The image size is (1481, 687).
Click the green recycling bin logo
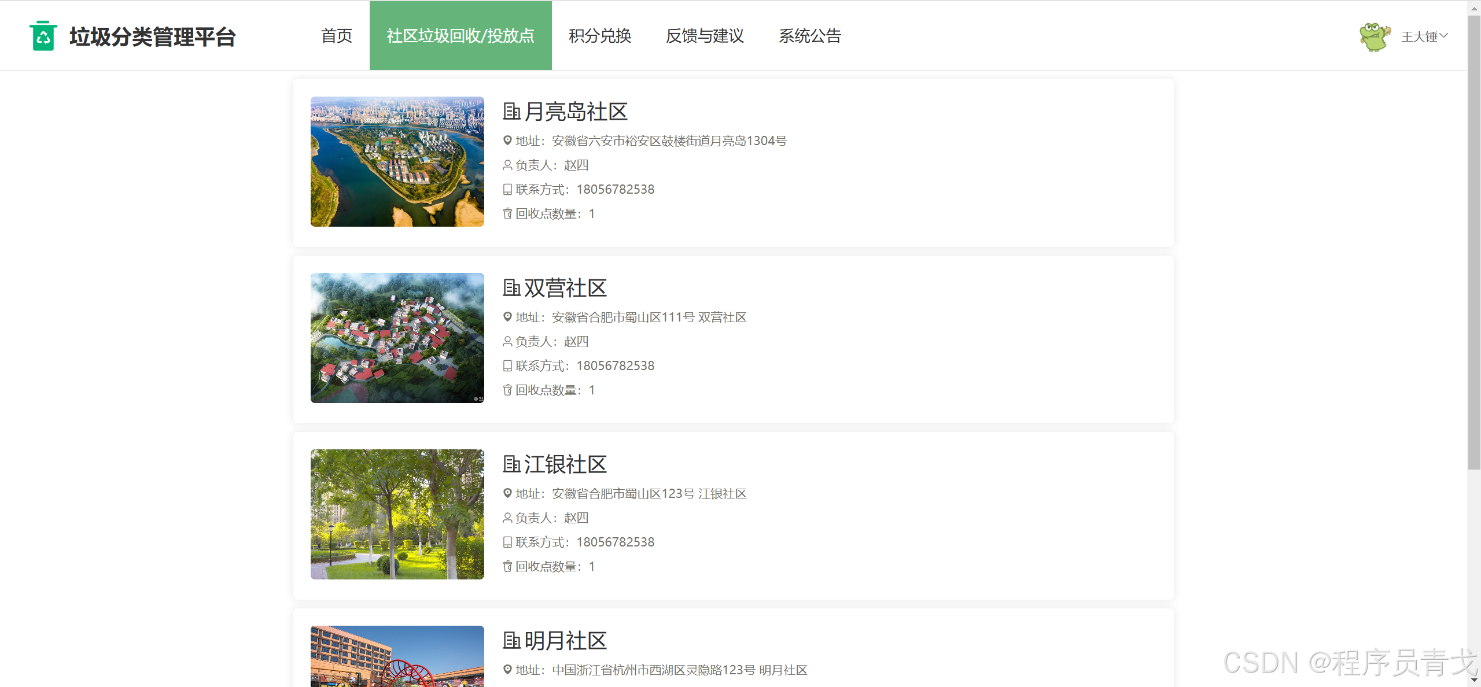click(x=43, y=36)
